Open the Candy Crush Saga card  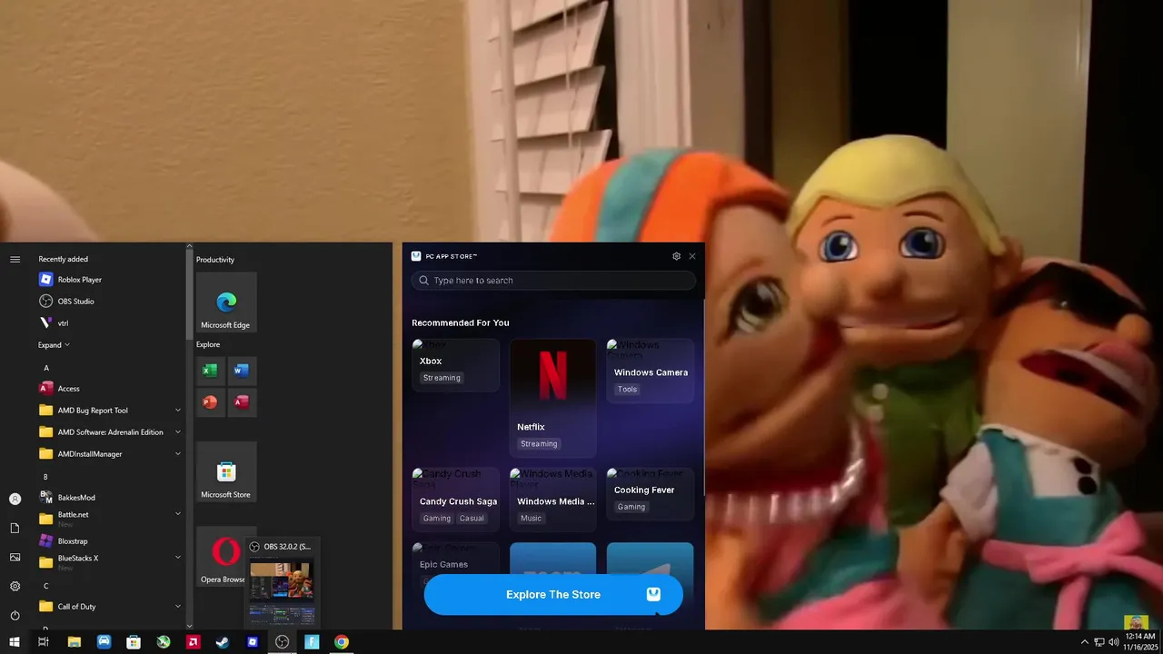pos(455,500)
